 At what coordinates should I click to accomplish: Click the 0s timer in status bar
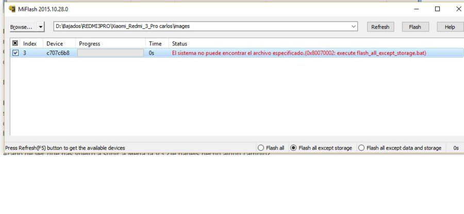[456, 147]
